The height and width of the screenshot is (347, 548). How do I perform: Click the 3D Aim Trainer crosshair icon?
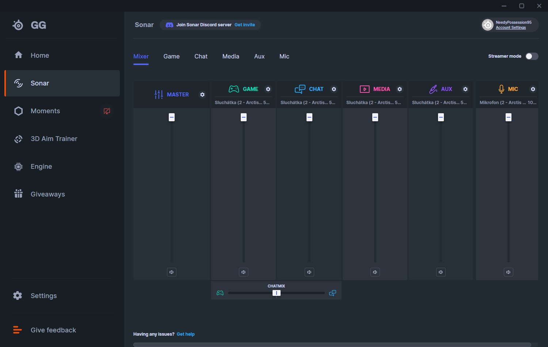[x=18, y=139]
